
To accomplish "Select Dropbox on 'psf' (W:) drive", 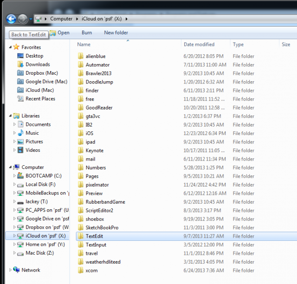I will click(47, 227).
